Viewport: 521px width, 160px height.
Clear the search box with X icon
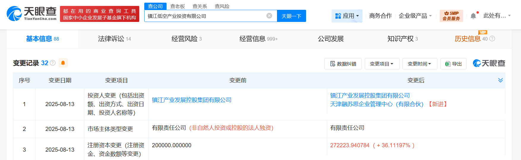[x=269, y=16]
